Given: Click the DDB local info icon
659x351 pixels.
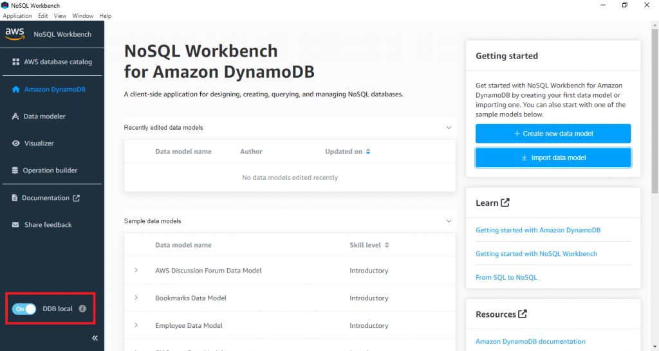Looking at the screenshot, I should point(82,309).
